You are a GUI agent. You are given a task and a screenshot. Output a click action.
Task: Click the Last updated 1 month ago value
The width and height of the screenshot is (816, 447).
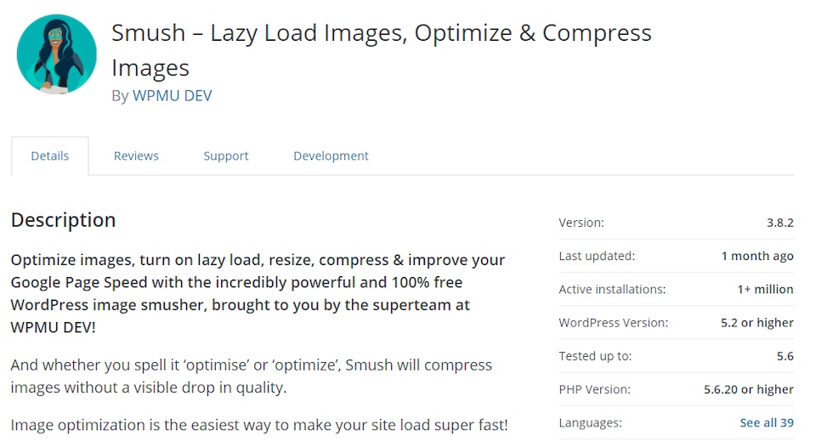pyautogui.click(x=757, y=256)
